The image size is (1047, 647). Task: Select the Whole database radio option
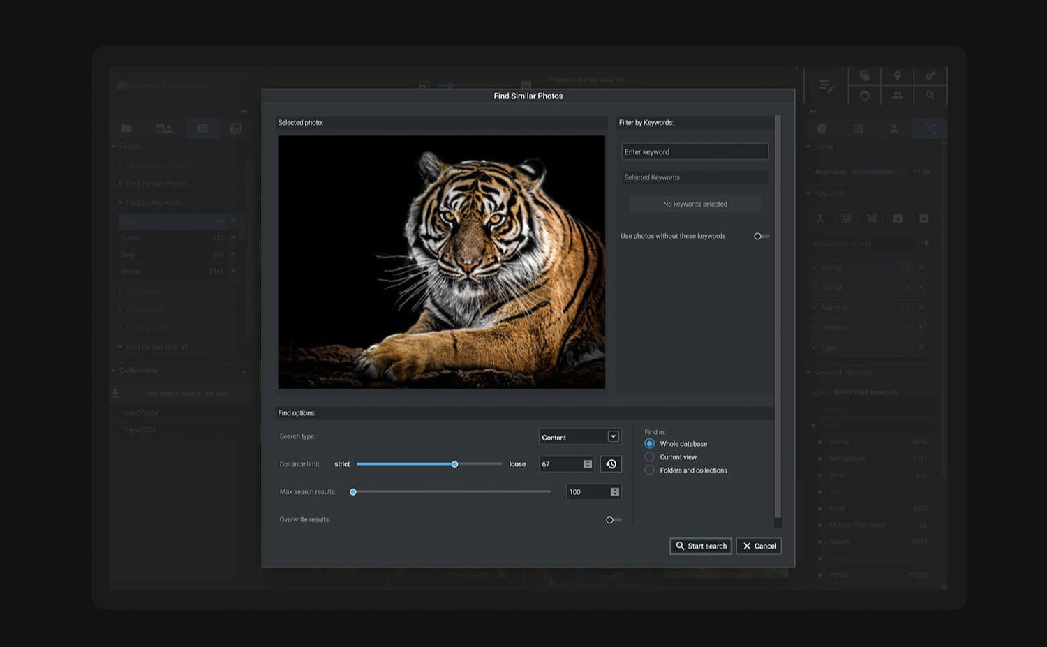coord(650,444)
